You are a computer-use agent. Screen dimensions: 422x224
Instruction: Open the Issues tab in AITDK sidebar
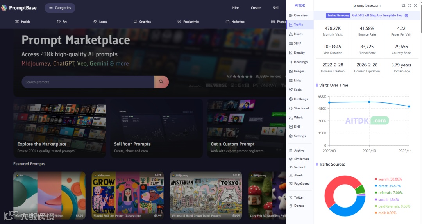coord(300,34)
